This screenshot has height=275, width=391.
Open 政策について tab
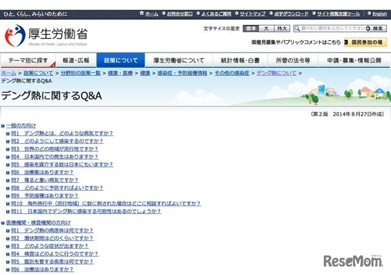[121, 61]
